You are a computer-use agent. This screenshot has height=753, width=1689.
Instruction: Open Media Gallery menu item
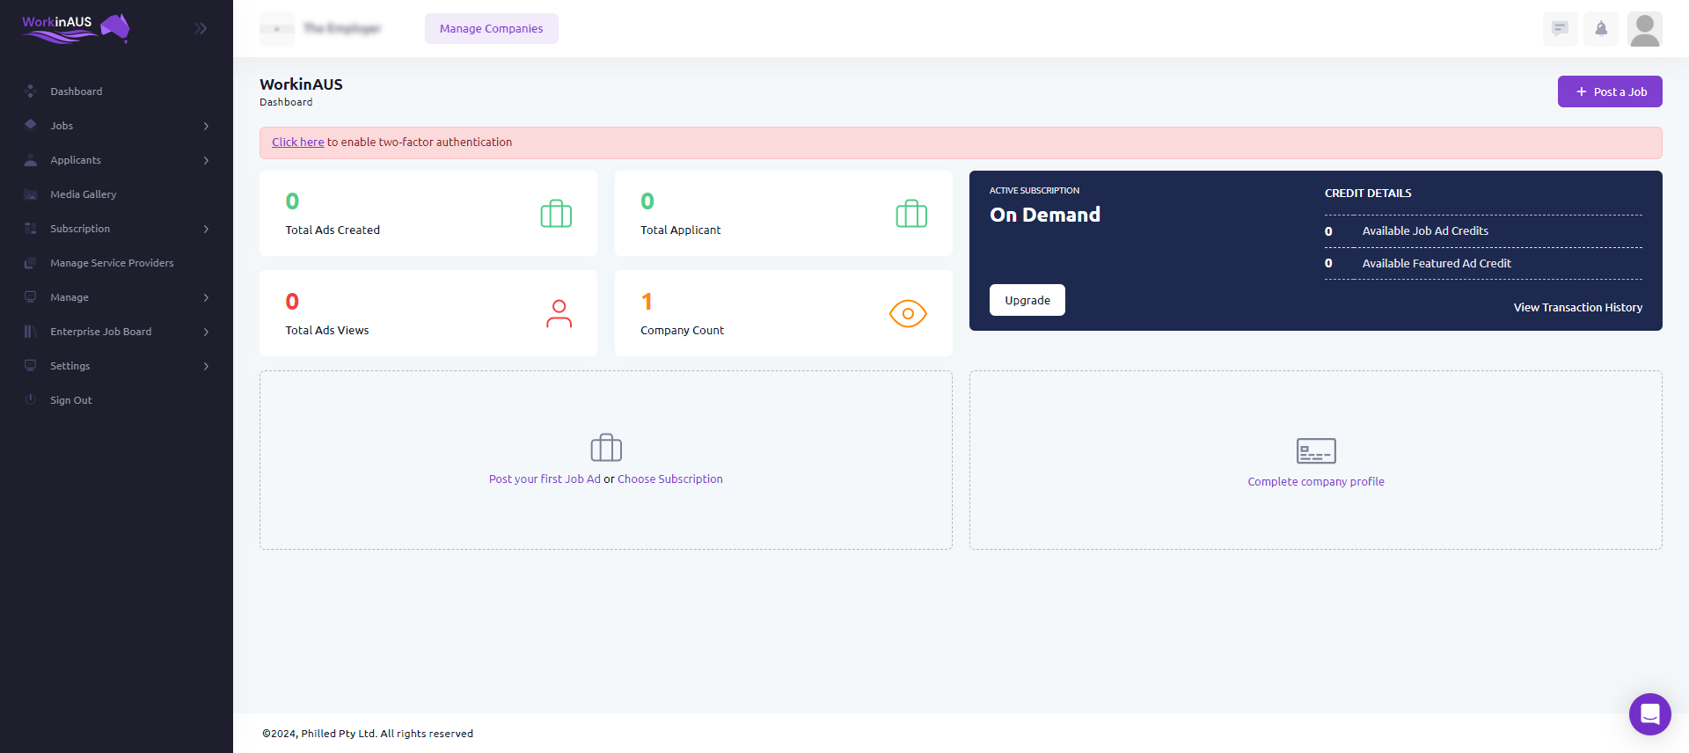[x=83, y=194]
